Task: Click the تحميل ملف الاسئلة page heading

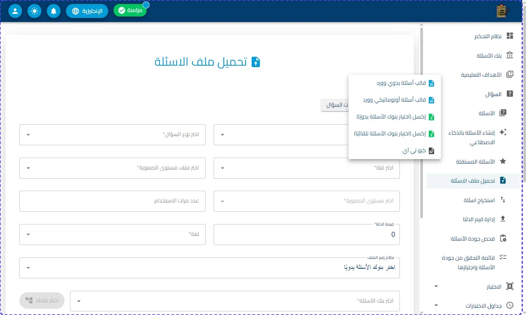Action: tap(201, 62)
